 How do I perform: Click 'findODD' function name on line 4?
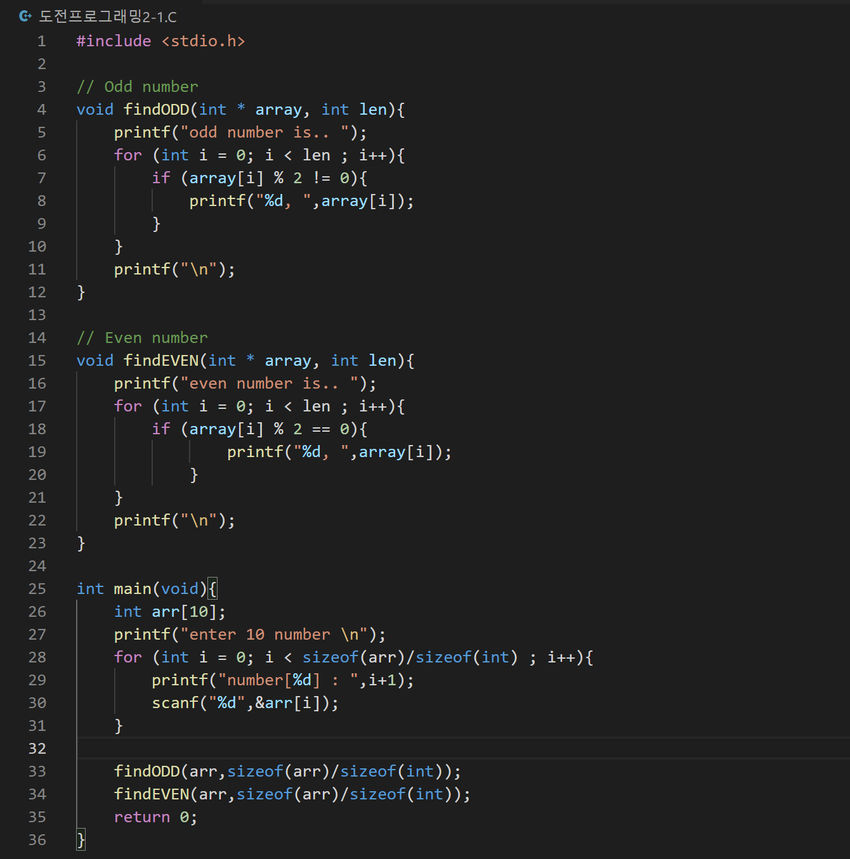click(x=156, y=110)
